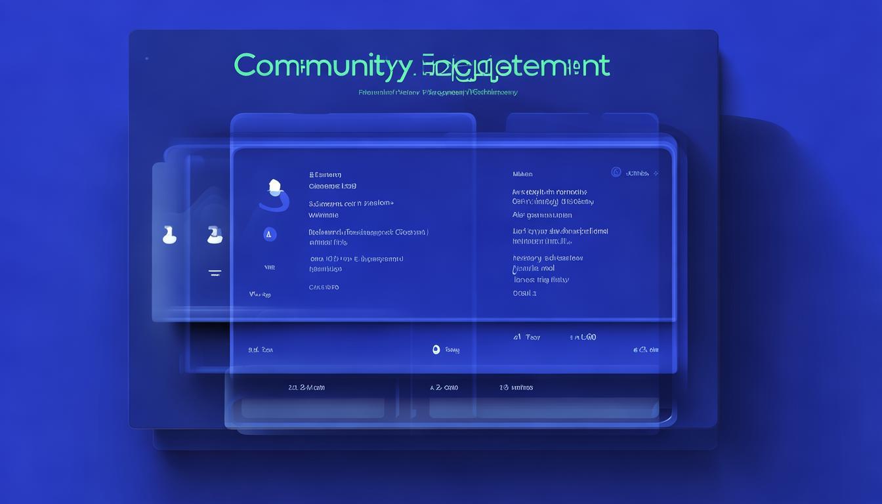The height and width of the screenshot is (504, 882).
Task: Click the tiny dot in the window's top-left corner
Action: pyautogui.click(x=146, y=58)
